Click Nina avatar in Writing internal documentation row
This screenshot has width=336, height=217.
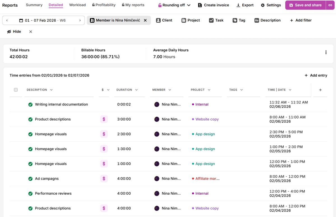click(x=157, y=104)
